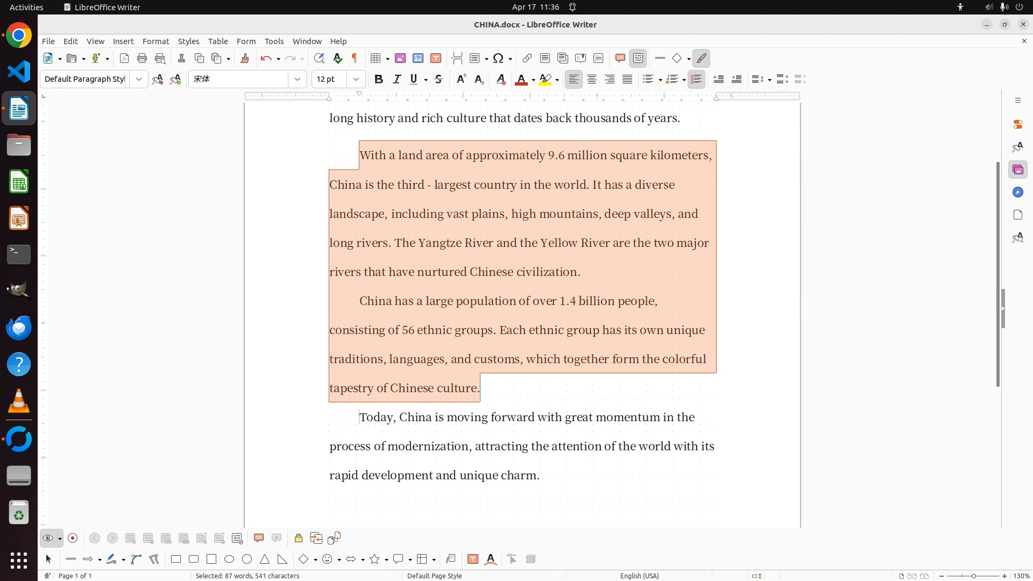Open the Insert Special Character tool
The height and width of the screenshot is (581, 1033).
click(x=499, y=58)
